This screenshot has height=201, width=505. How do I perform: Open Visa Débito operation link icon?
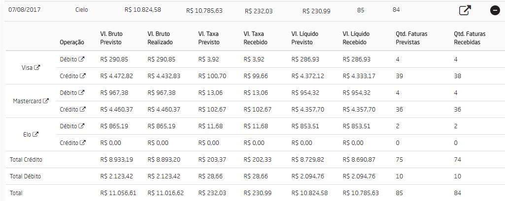coord(82,59)
